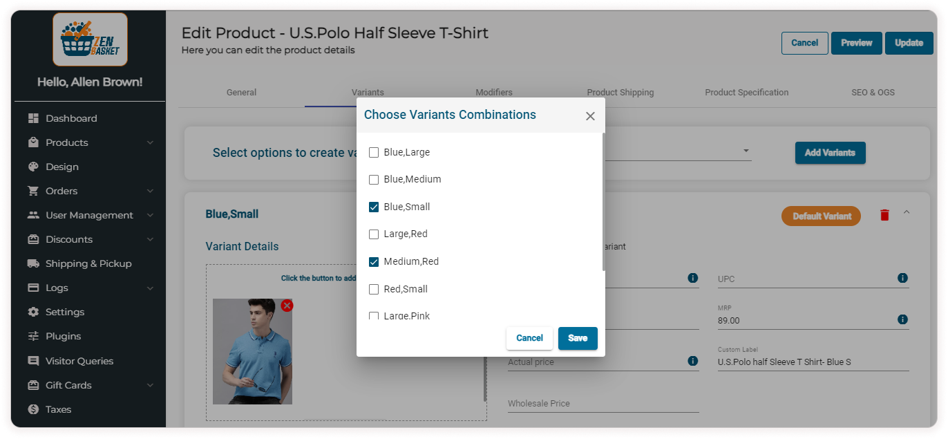Save the selected variant combinations
This screenshot has width=948, height=439.
click(578, 338)
